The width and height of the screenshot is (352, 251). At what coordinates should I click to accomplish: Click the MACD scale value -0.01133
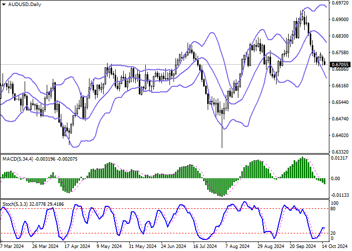pyautogui.click(x=339, y=195)
